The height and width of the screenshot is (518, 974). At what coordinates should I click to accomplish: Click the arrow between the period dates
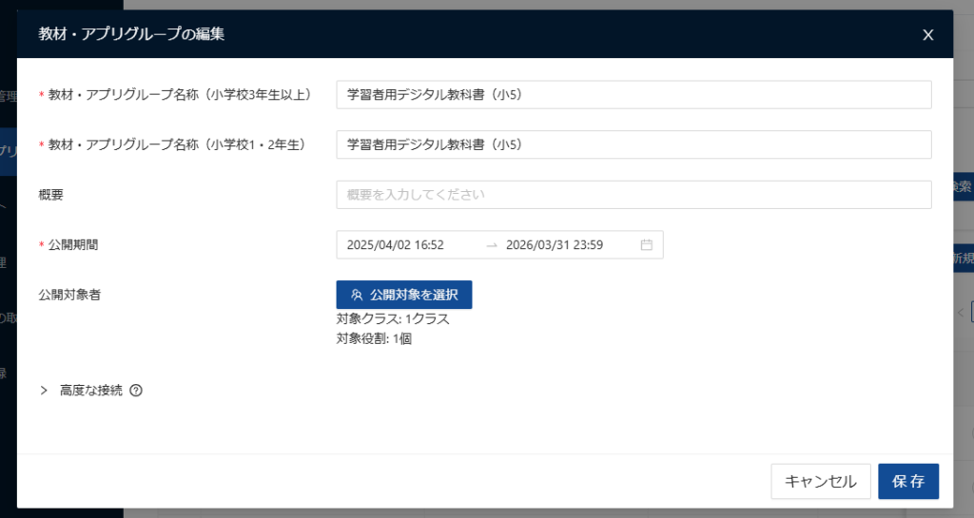492,245
